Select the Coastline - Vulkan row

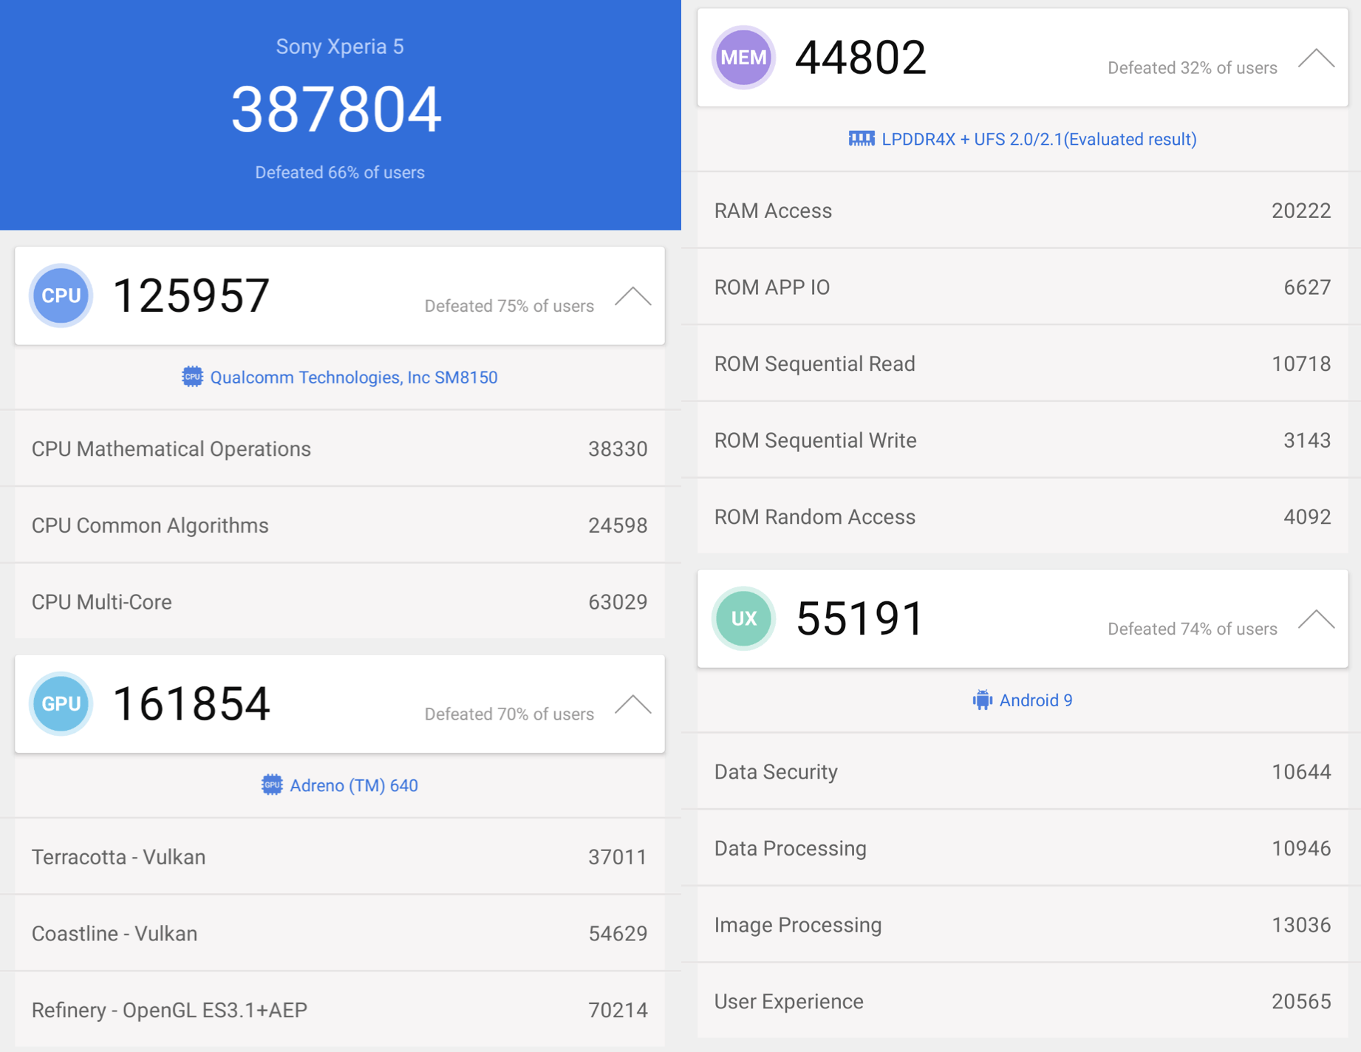point(340,933)
